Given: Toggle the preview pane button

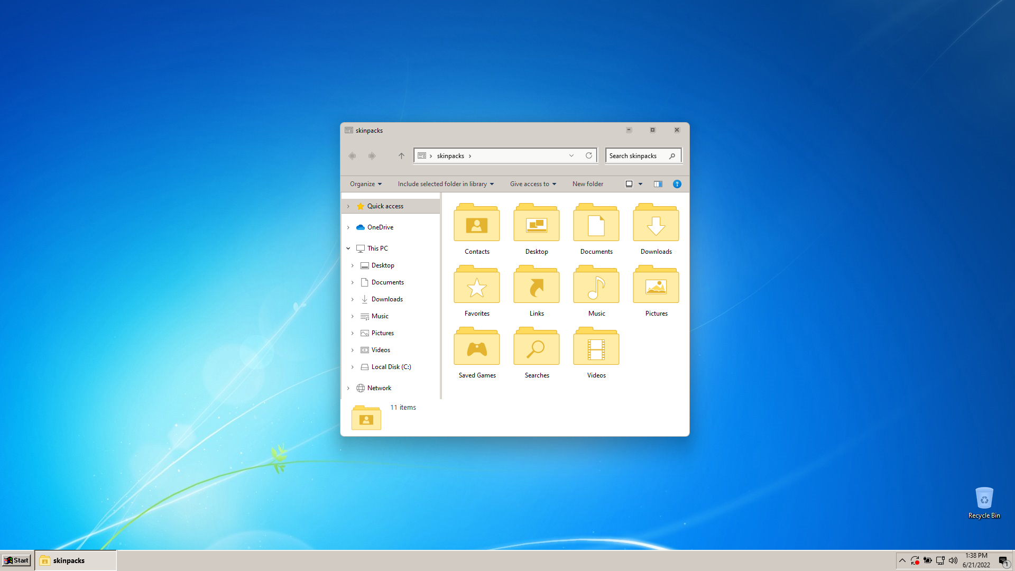Looking at the screenshot, I should coord(658,184).
